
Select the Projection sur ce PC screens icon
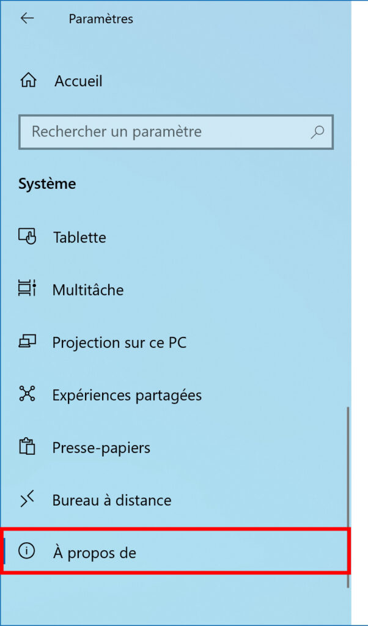[x=27, y=342]
